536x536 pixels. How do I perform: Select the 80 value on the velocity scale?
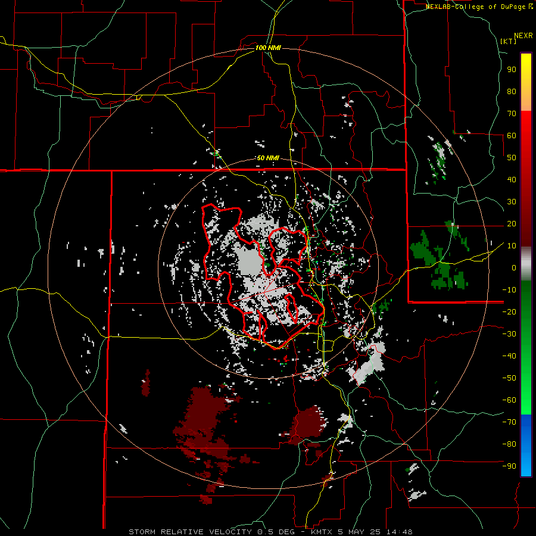pos(512,92)
